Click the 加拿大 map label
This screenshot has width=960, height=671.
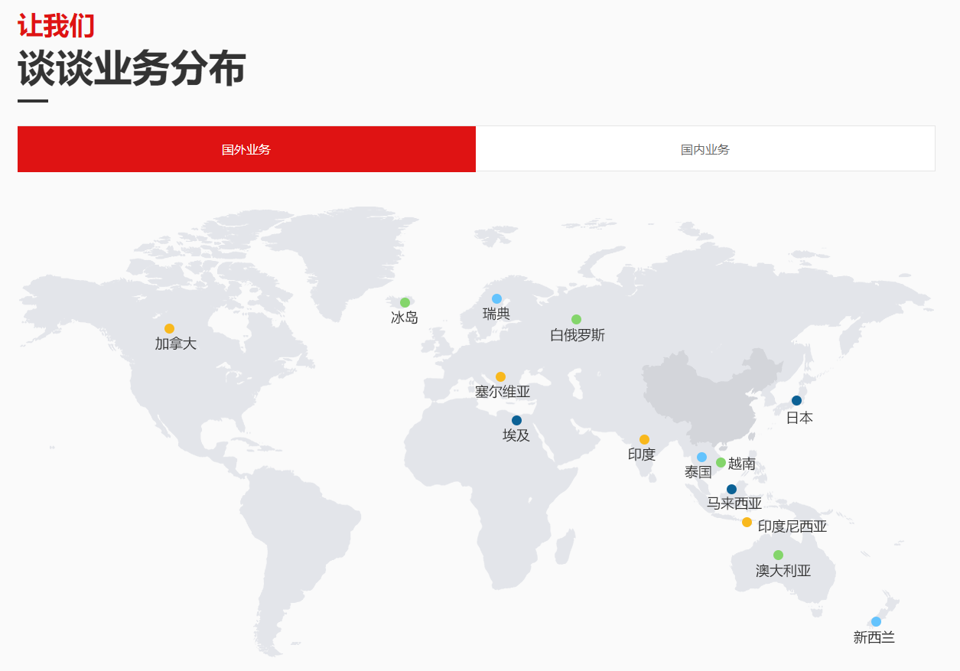176,344
